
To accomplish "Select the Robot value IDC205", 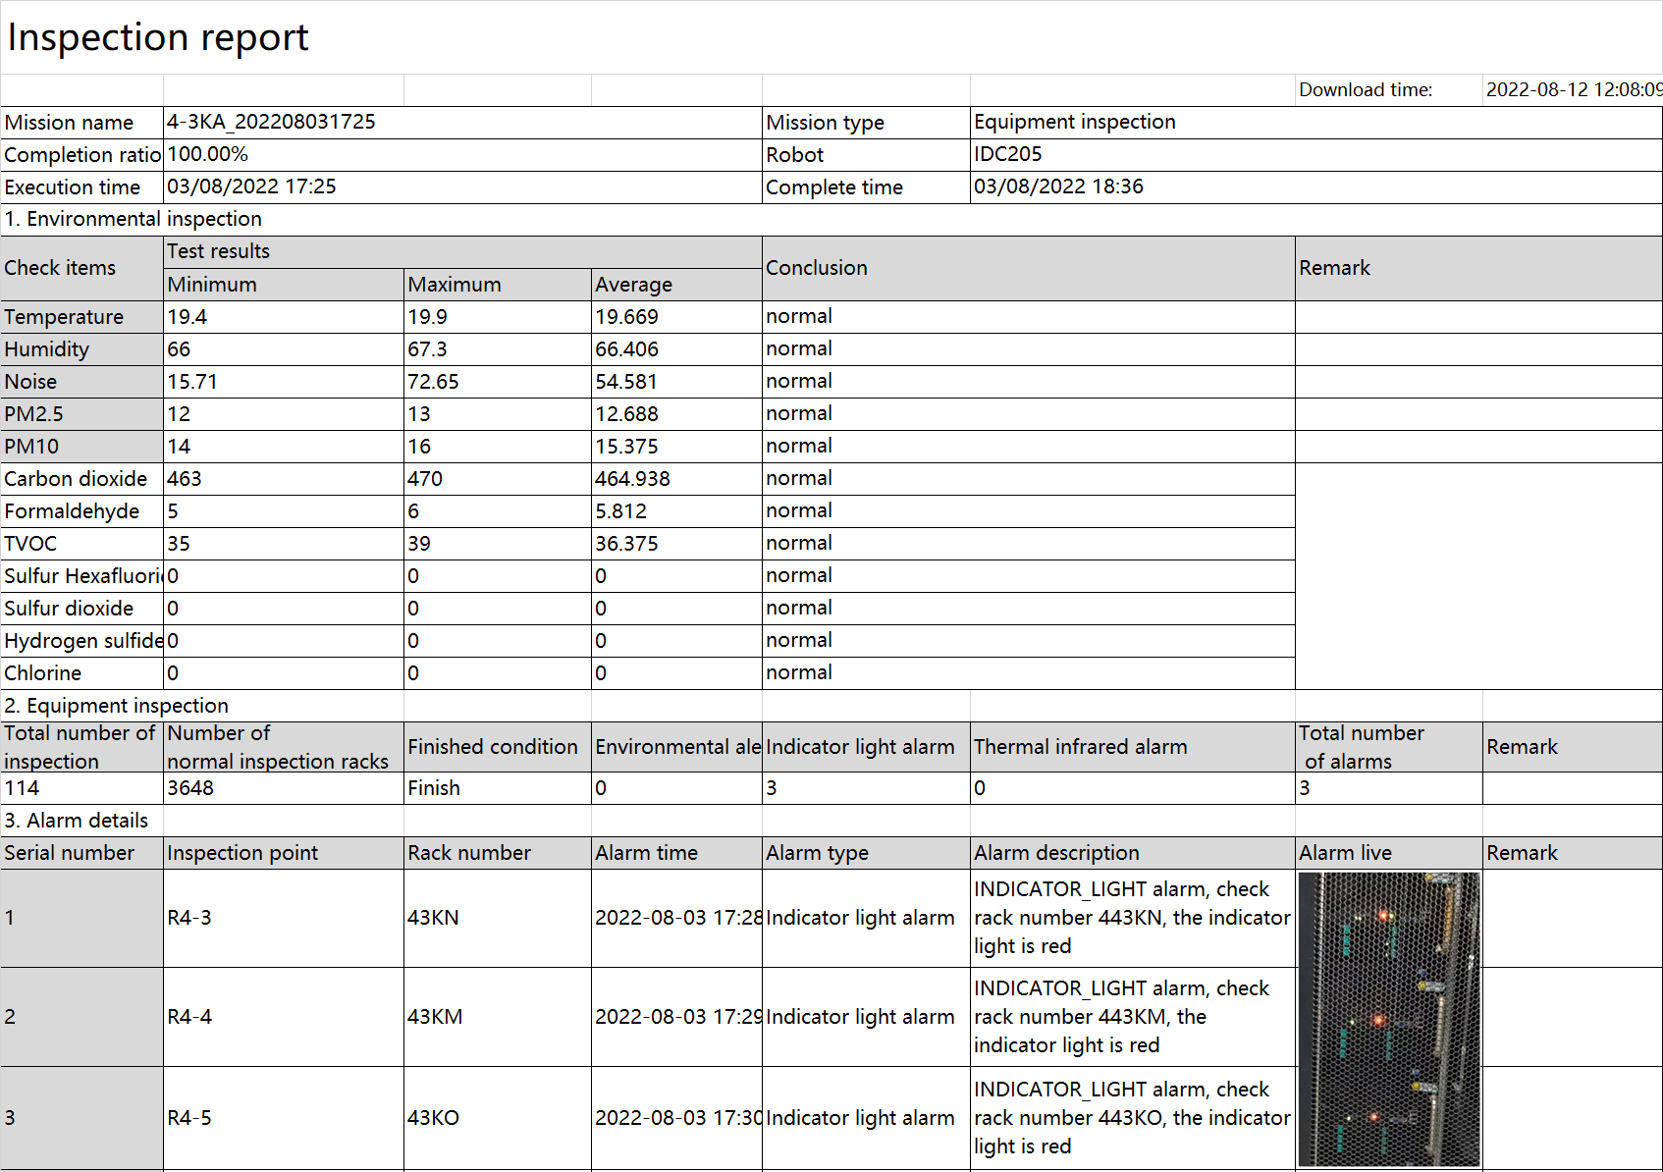I will pos(1007,154).
